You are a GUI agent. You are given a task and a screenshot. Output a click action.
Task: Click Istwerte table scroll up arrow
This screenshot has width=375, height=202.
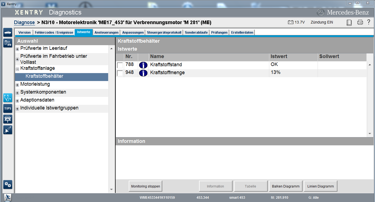point(370,65)
